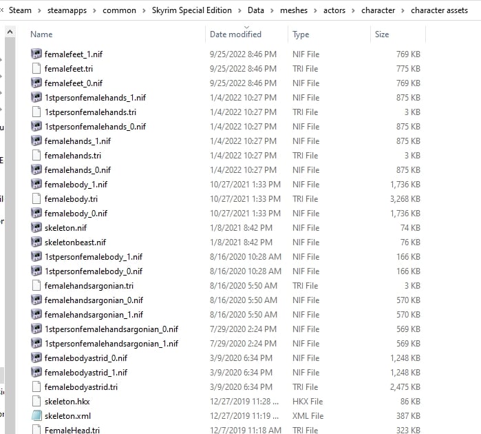Expand breadcrumb chevron after common
Image resolution: width=481 pixels, height=434 pixels.
(x=144, y=10)
